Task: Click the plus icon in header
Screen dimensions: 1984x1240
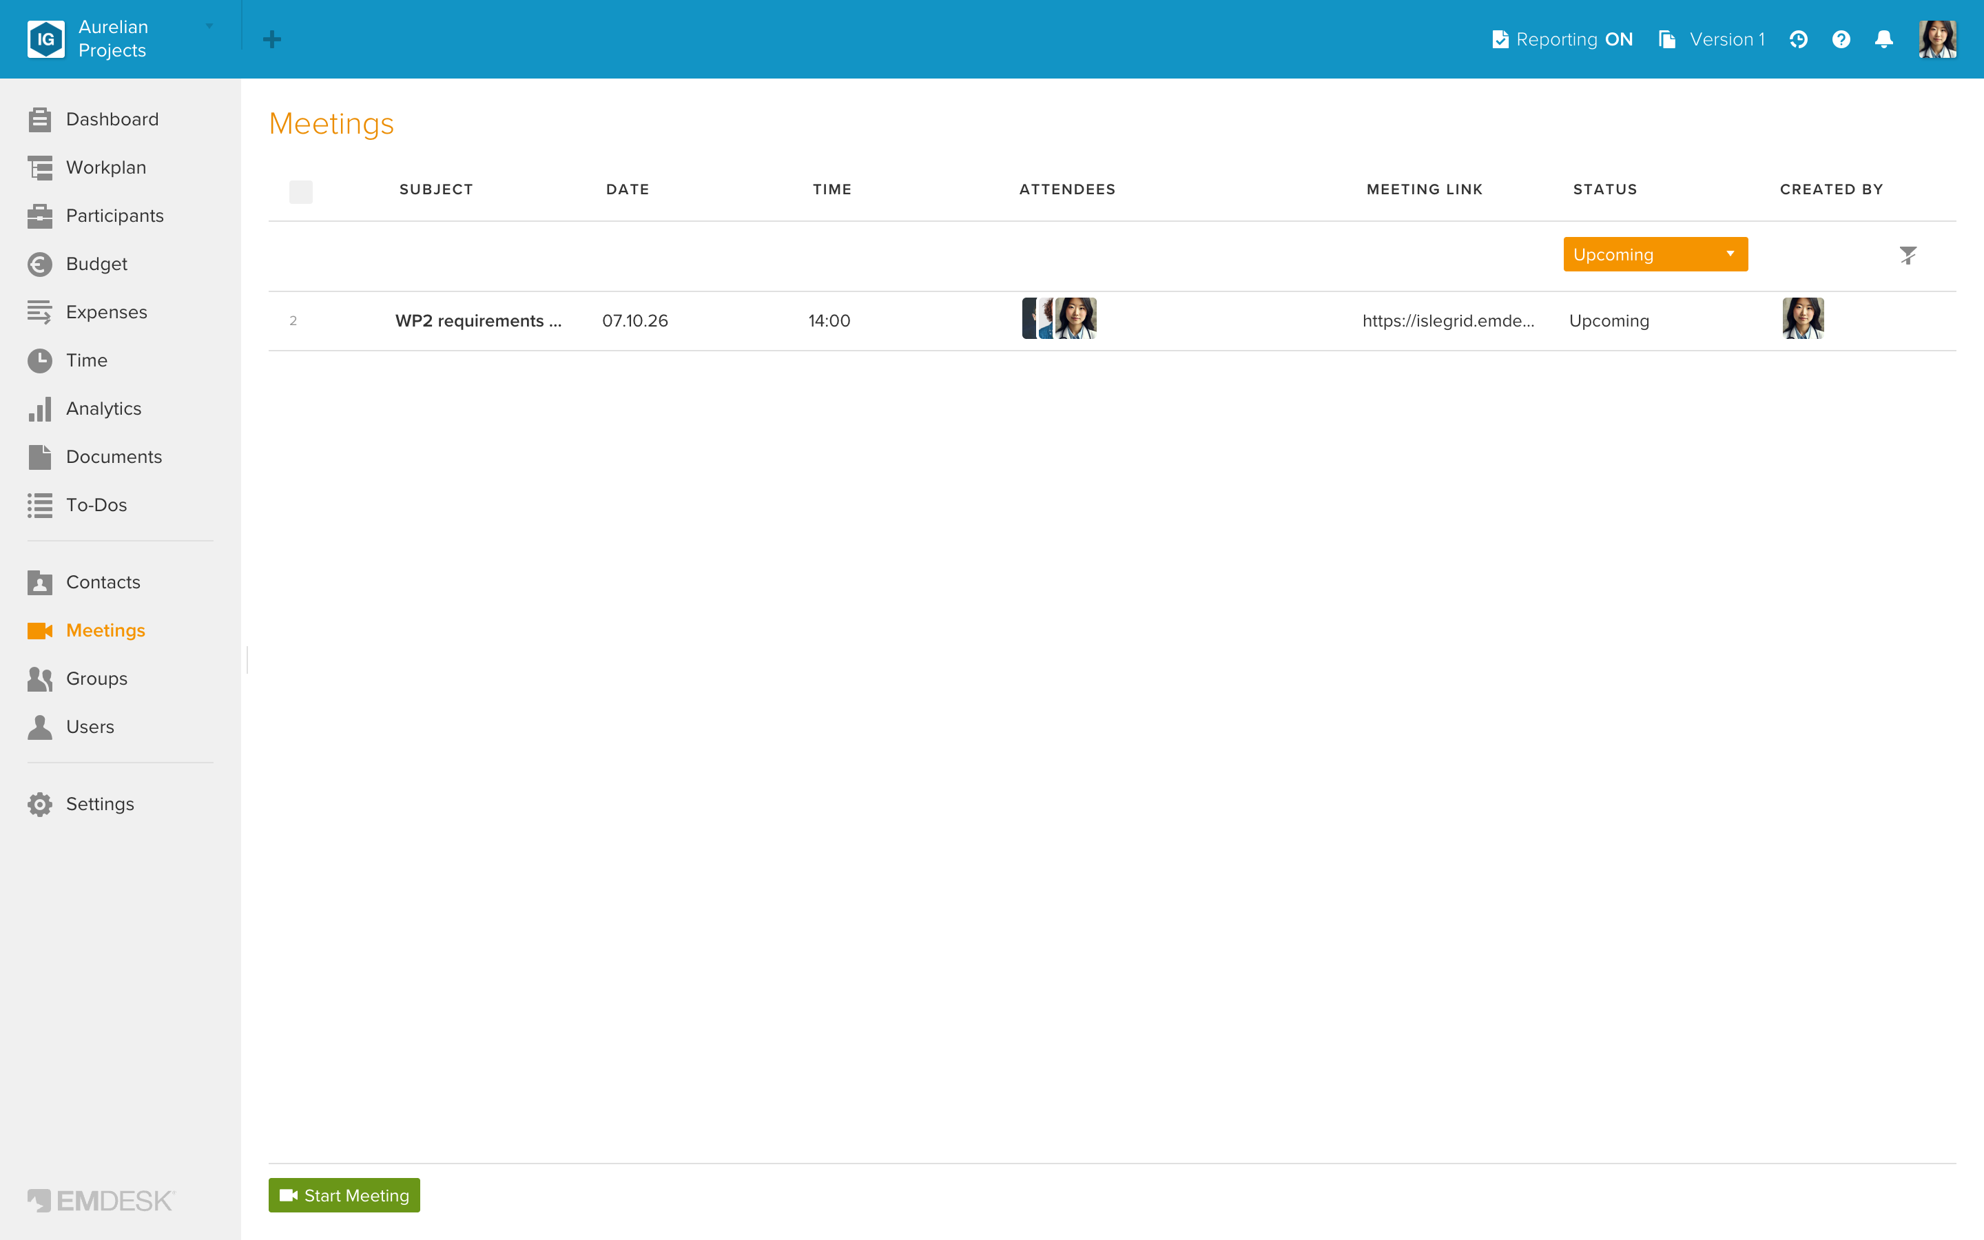Action: pos(272,39)
